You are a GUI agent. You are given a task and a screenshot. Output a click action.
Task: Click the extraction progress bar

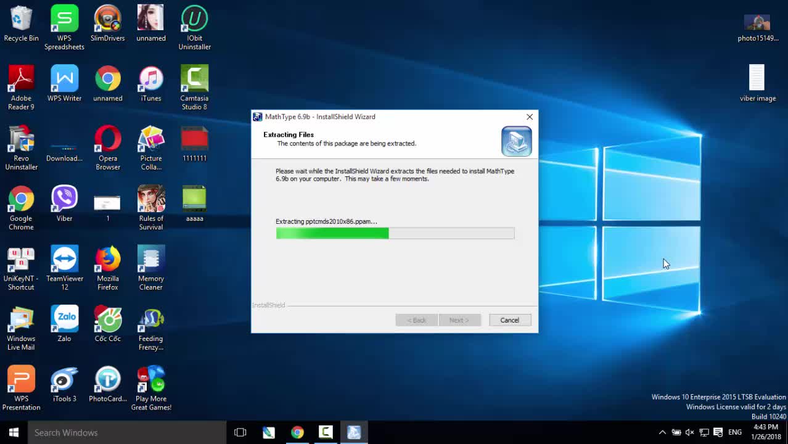395,233
